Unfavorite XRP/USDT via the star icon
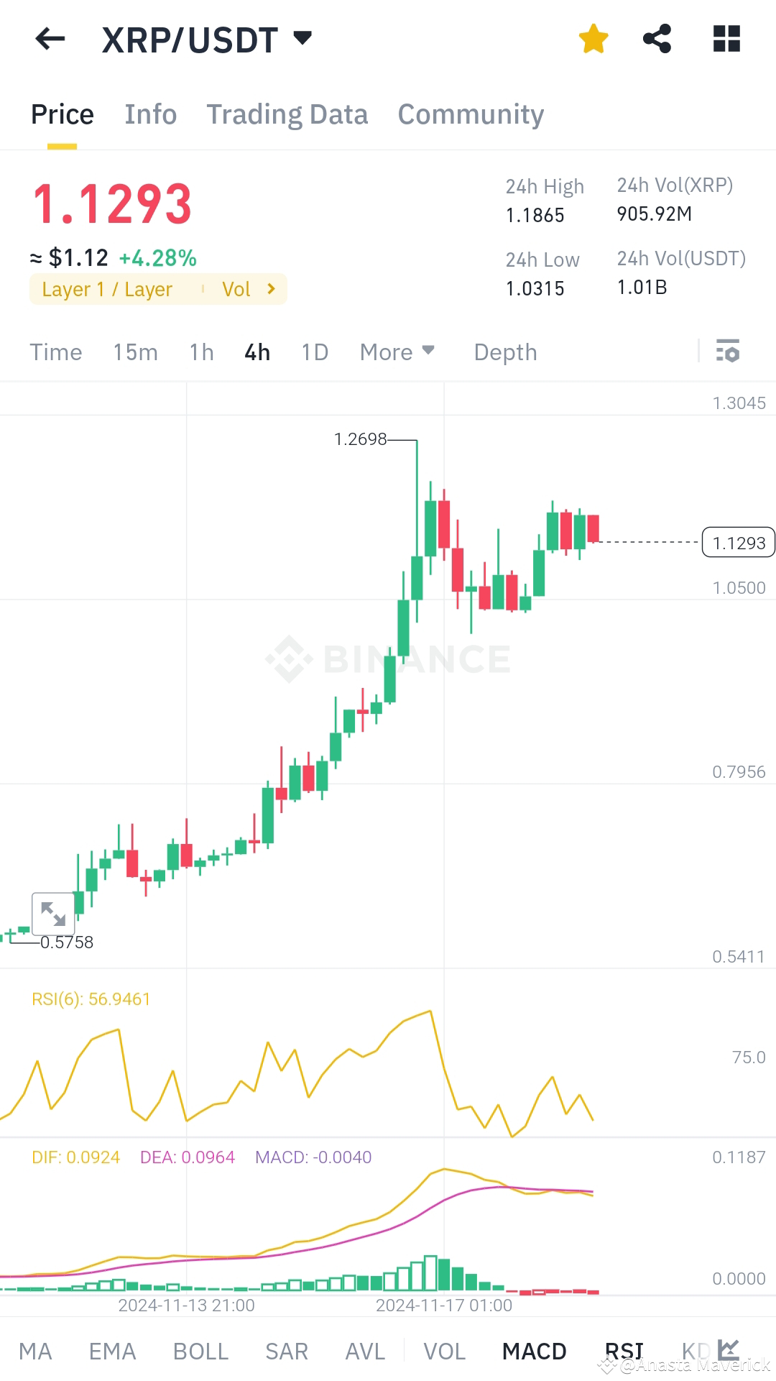This screenshot has height=1381, width=776. 593,39
